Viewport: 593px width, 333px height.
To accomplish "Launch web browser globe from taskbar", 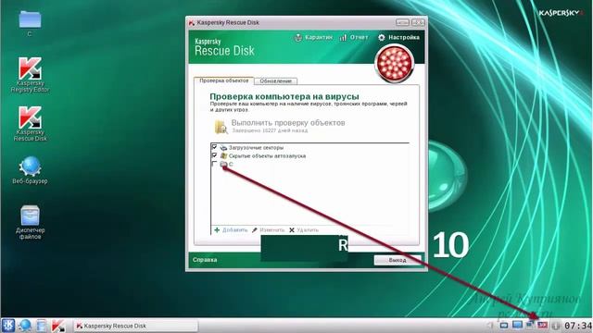I will (25, 326).
